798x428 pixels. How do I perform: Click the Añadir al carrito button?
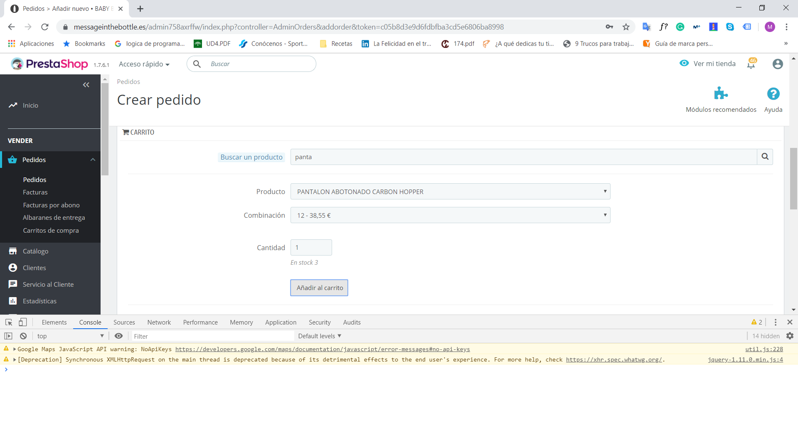(x=319, y=288)
